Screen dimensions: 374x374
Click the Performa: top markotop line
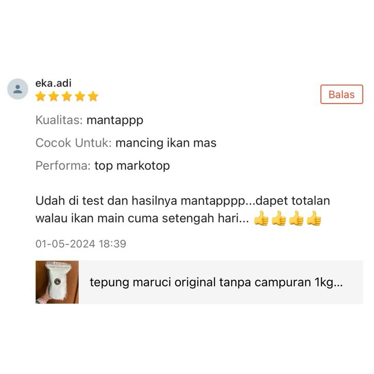click(x=103, y=165)
